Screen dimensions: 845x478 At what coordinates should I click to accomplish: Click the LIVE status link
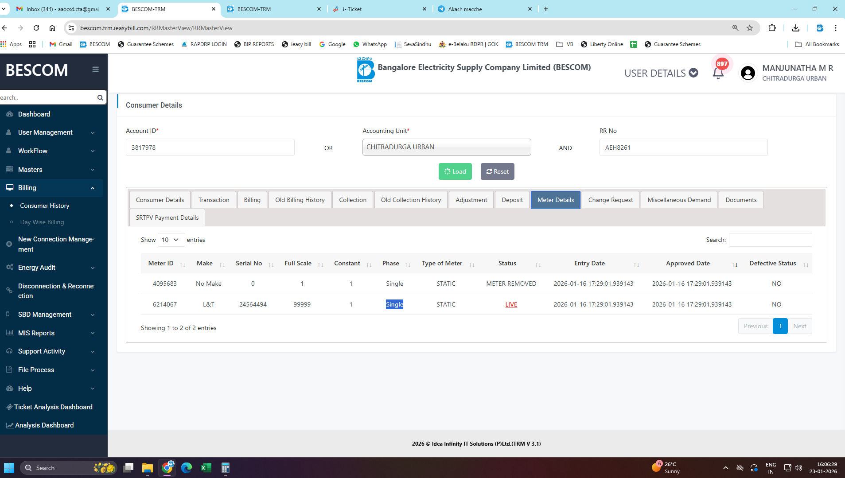coord(511,304)
